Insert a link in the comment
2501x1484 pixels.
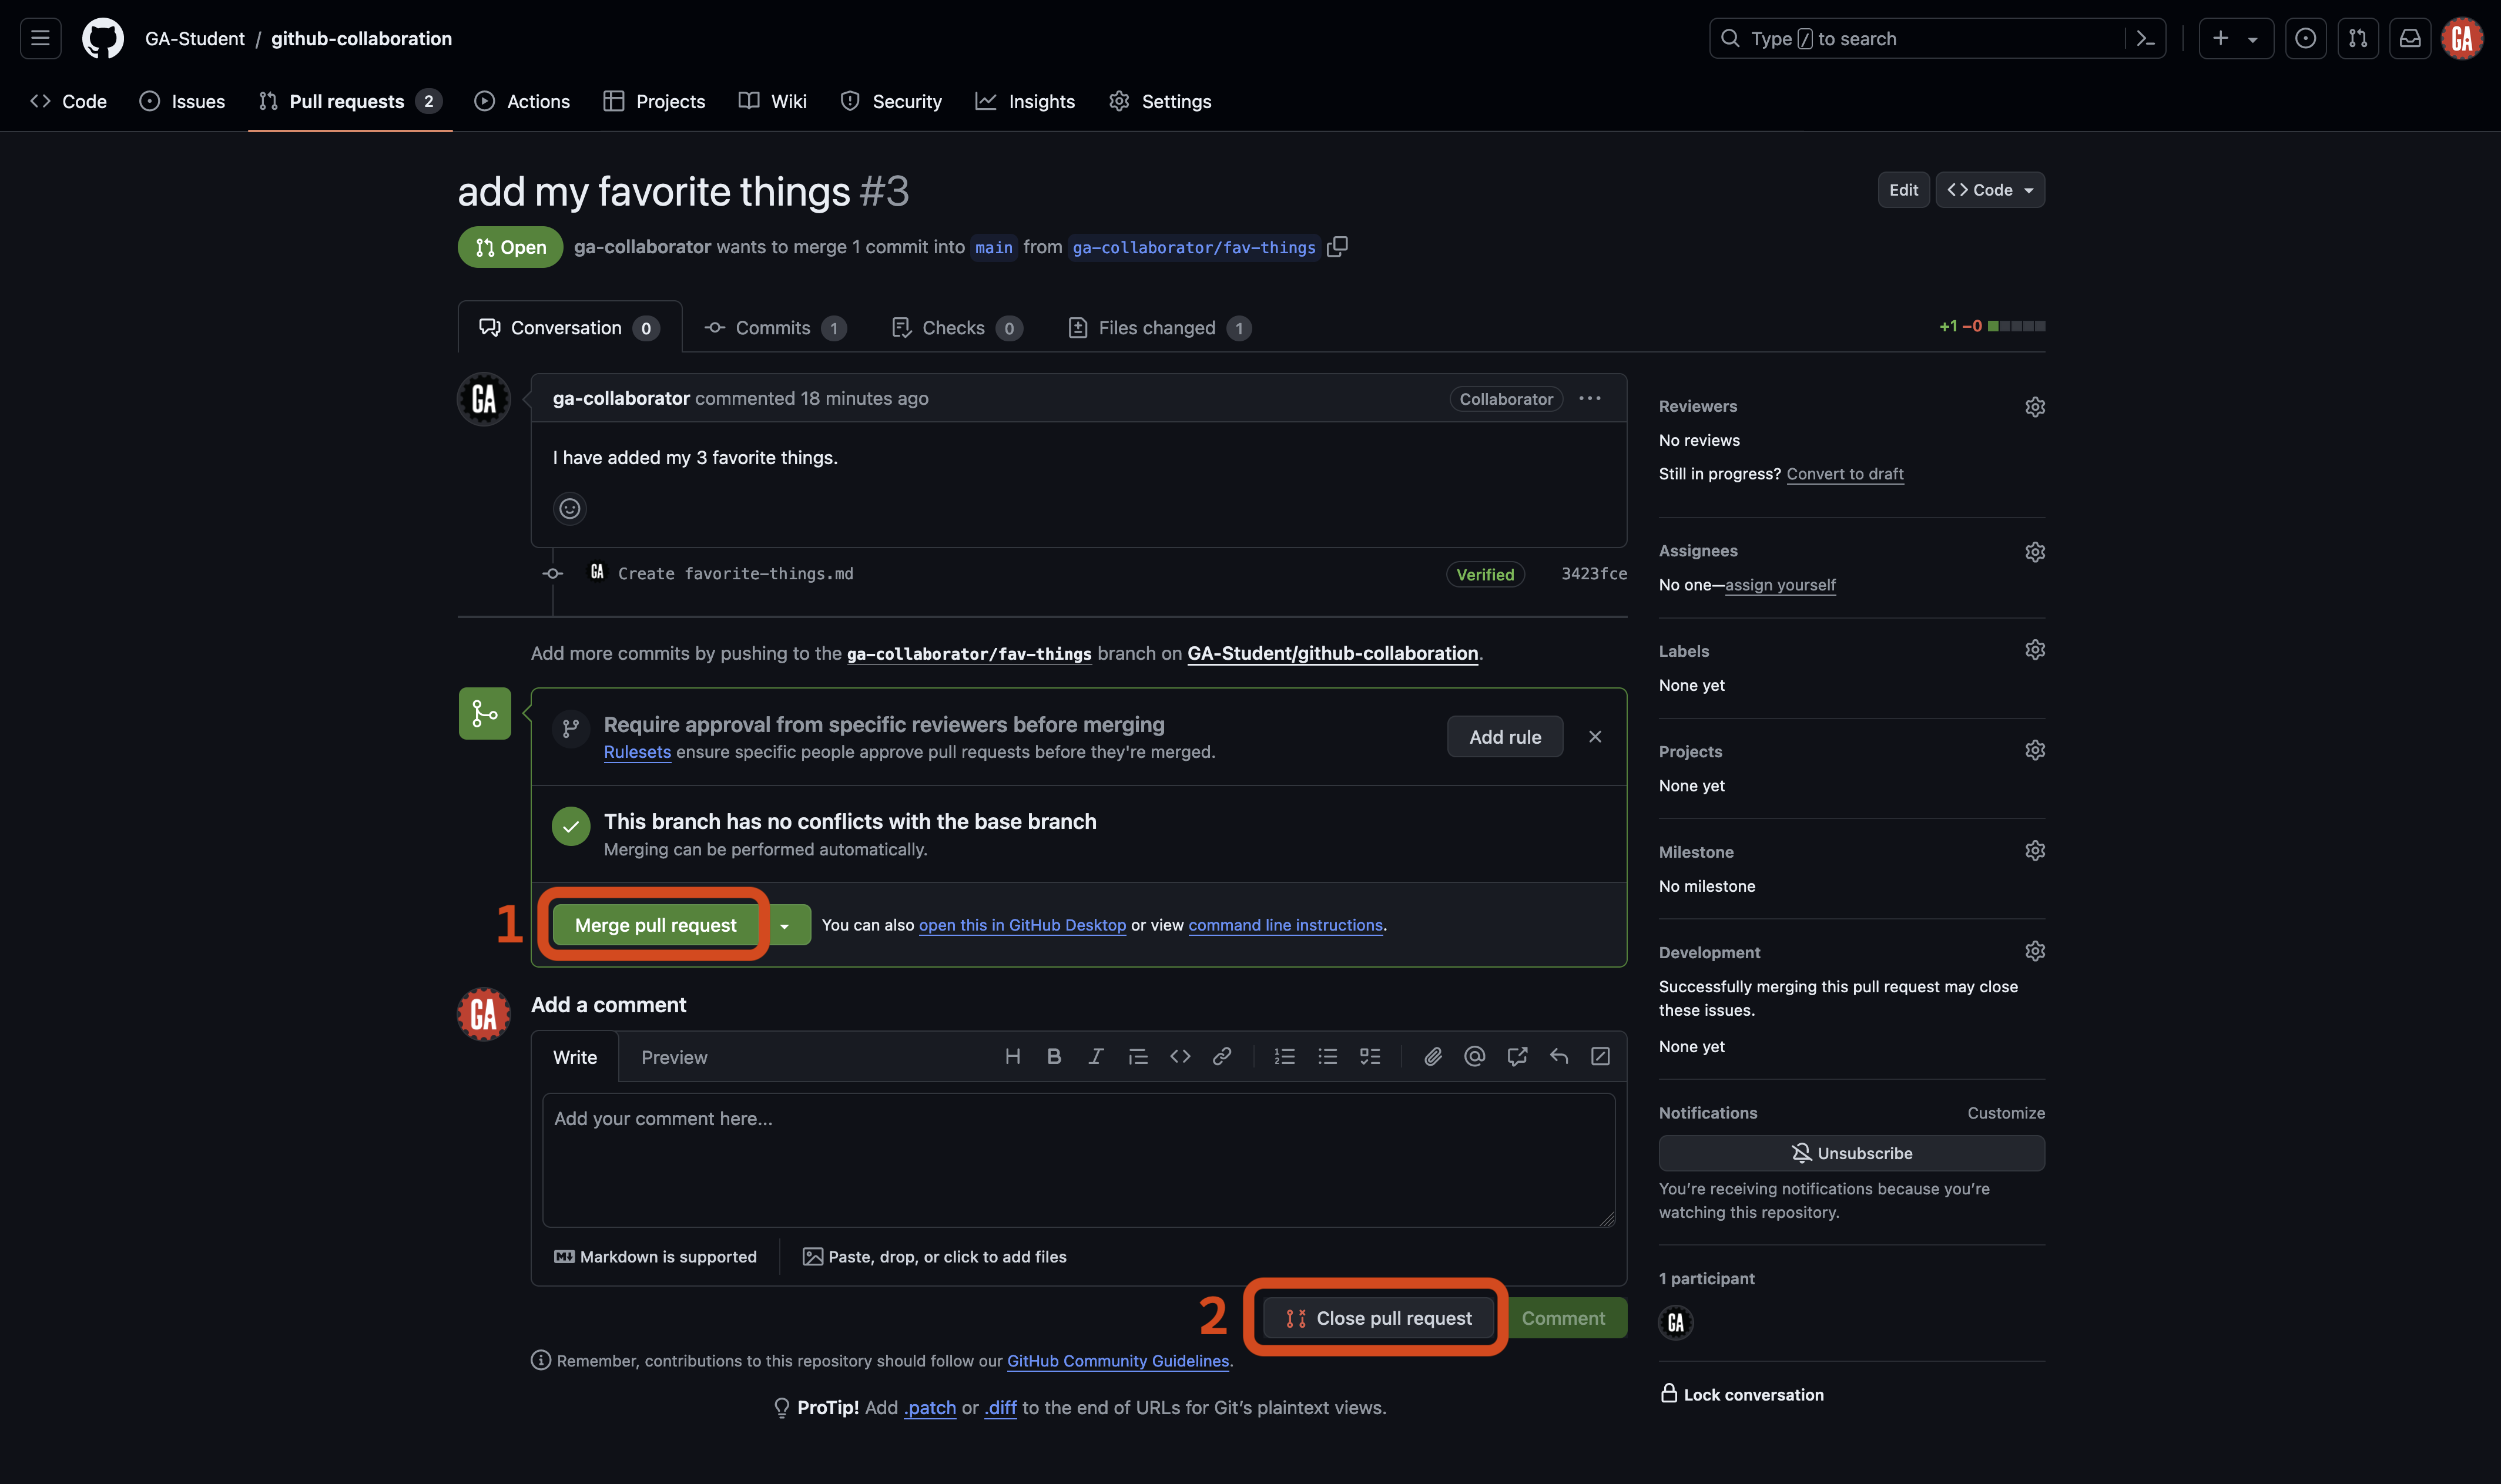point(1222,1056)
